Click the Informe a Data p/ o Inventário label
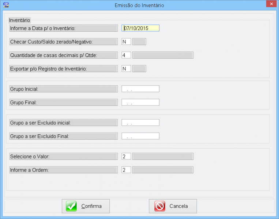Image resolution: width=279 pixels, height=219 pixels. pyautogui.click(x=64, y=28)
